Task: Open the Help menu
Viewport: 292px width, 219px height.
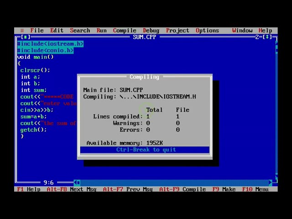Action: (265, 31)
